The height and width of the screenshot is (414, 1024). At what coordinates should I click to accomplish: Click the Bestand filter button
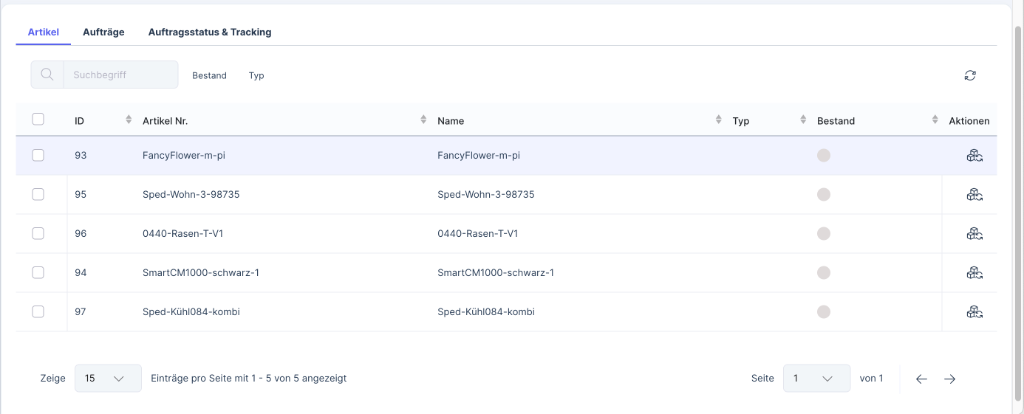tap(209, 75)
